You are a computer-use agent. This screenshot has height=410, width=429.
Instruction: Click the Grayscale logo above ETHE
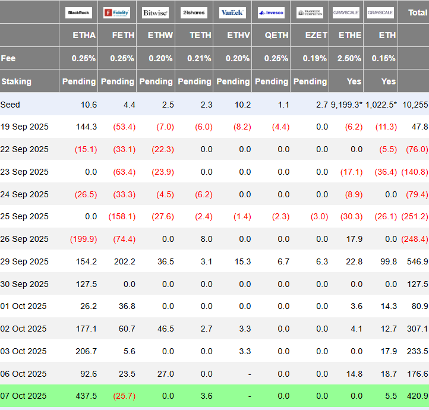pos(346,12)
